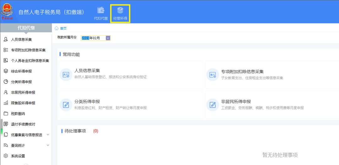Click the 自然人电子税务局（扣缴端） title text
The image size is (339, 165).
[x=51, y=12]
